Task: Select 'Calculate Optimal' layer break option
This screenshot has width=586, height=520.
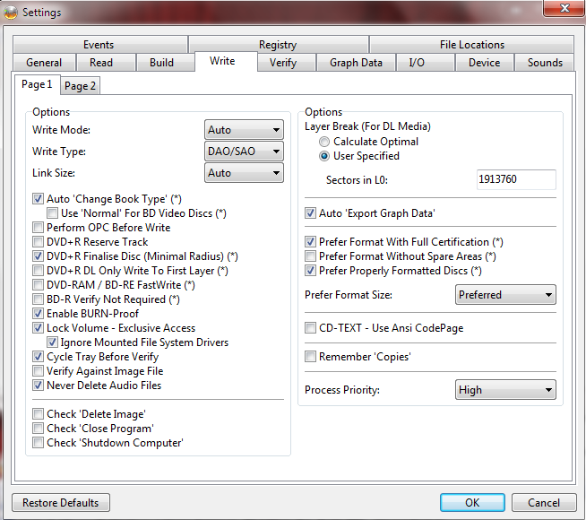Action: click(x=324, y=142)
